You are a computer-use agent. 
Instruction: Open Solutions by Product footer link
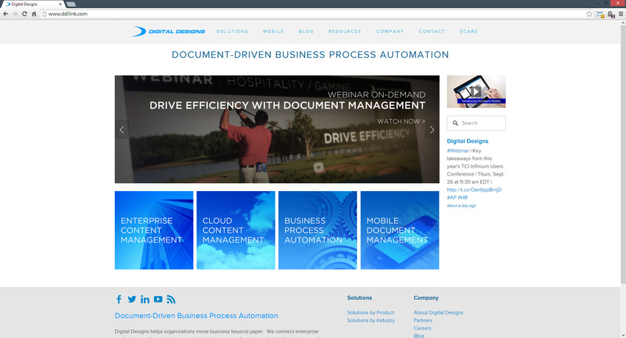[x=370, y=312]
